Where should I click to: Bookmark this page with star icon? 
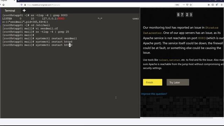coord(191,5)
